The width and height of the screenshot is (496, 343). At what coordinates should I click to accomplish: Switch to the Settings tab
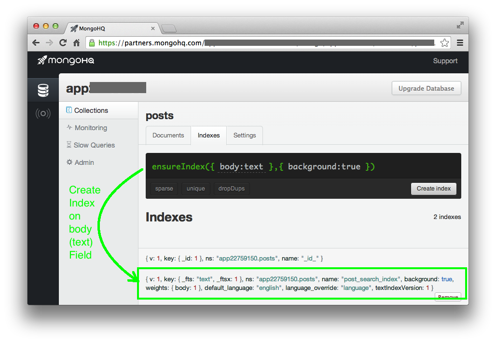click(x=245, y=136)
